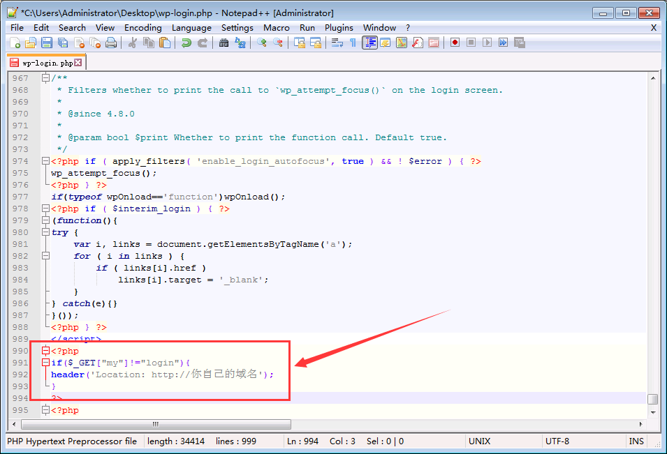The width and height of the screenshot is (667, 454).
Task: Print the document using the printer icon
Action: (x=111, y=43)
